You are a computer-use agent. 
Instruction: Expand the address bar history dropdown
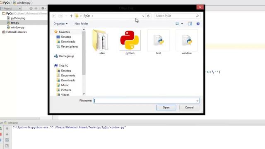pyautogui.click(x=143, y=16)
